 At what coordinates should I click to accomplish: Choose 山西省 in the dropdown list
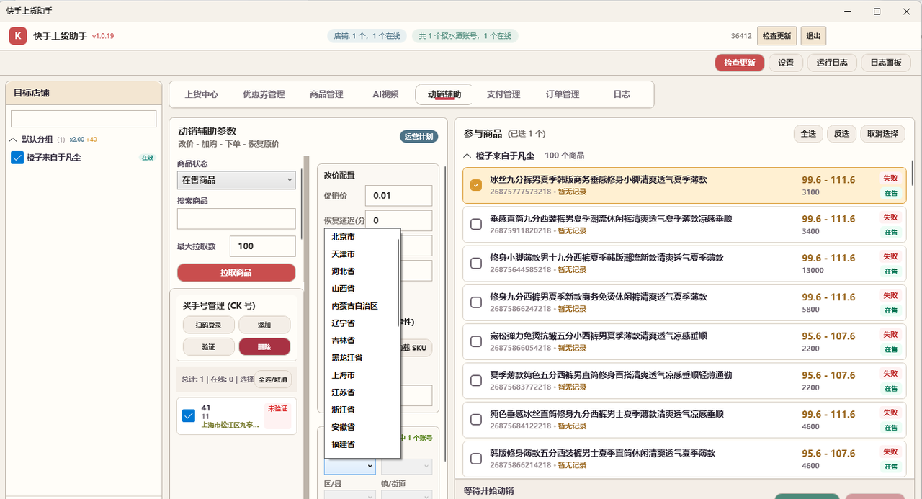point(362,289)
